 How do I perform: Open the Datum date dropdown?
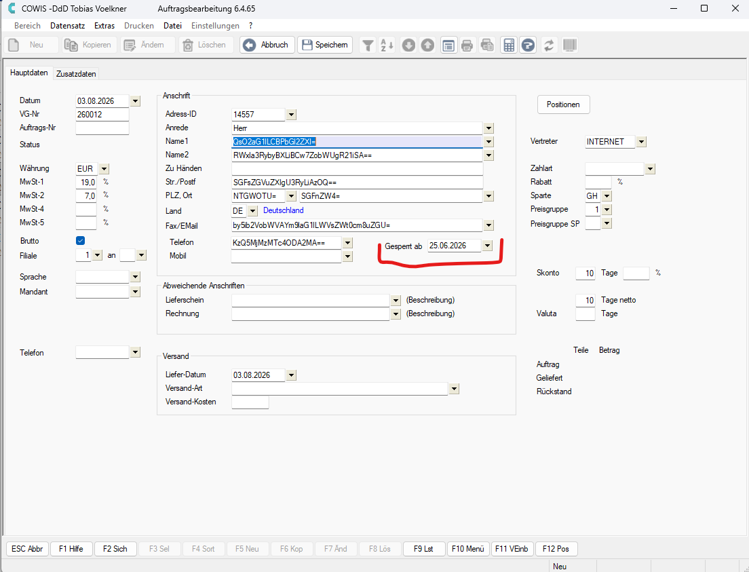pos(135,101)
